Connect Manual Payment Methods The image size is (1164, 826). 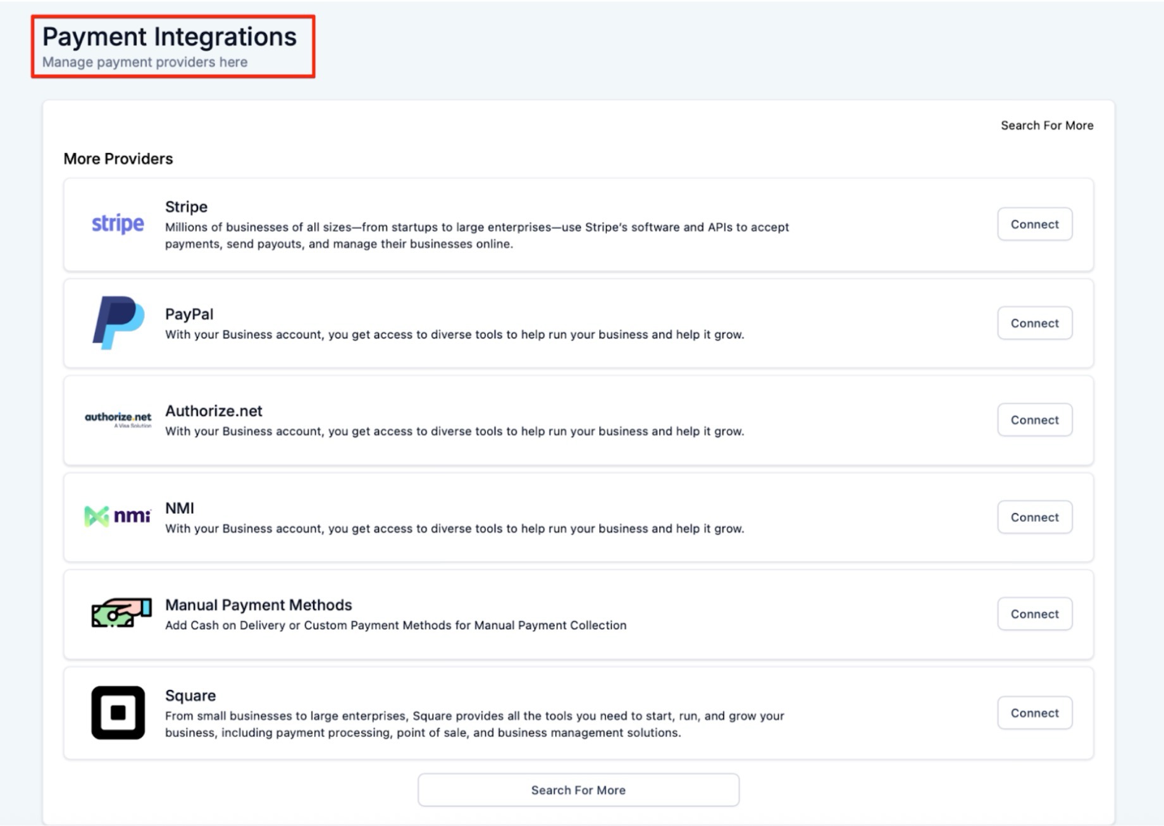1035,614
